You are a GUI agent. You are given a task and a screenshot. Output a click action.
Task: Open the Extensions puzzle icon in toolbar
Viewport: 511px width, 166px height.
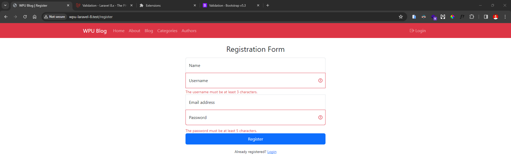(x=472, y=17)
